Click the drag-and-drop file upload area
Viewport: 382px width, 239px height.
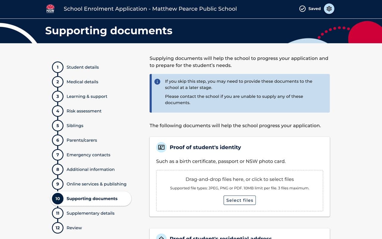click(240, 191)
